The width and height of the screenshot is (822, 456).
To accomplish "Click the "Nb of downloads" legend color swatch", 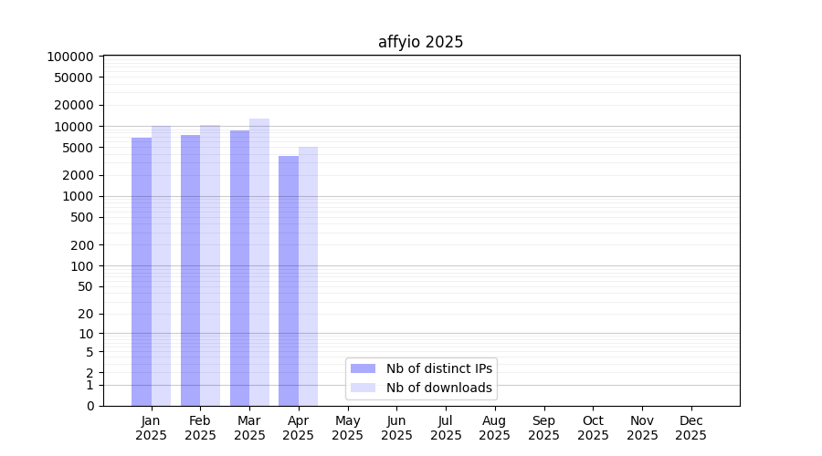I will (x=363, y=388).
